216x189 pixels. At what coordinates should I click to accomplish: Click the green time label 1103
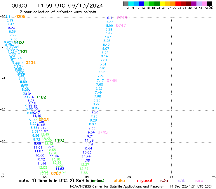point(60,140)
